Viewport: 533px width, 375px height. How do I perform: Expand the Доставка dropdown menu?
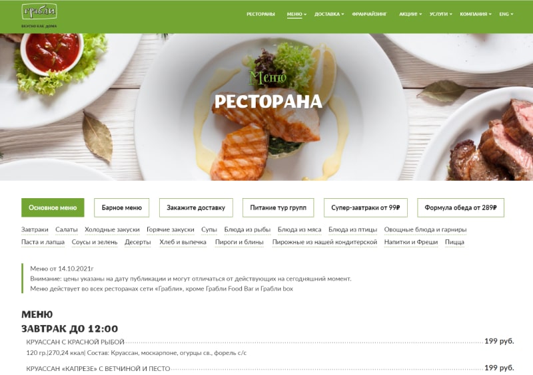point(328,14)
